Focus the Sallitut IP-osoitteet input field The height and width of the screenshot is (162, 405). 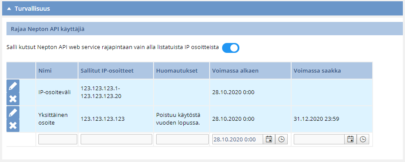(x=116, y=139)
